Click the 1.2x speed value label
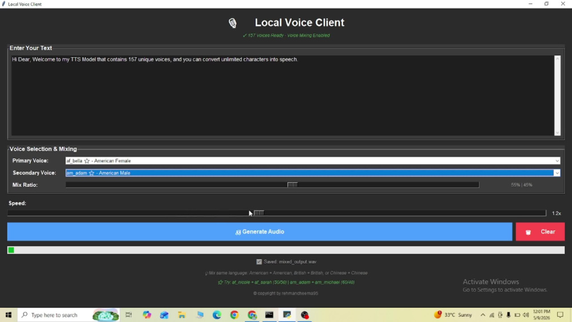The width and height of the screenshot is (572, 322). coord(557,213)
